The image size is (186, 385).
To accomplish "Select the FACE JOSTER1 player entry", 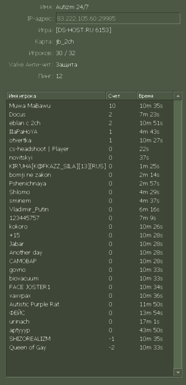I will pyautogui.click(x=90, y=287).
